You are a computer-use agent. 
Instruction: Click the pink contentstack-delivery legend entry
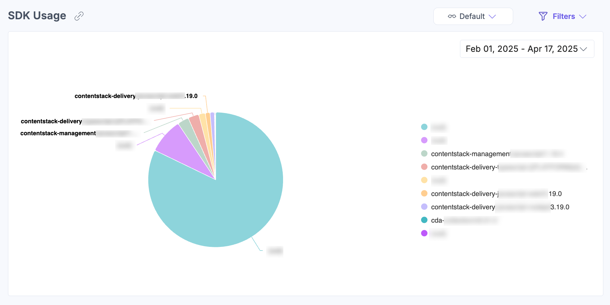coord(504,167)
